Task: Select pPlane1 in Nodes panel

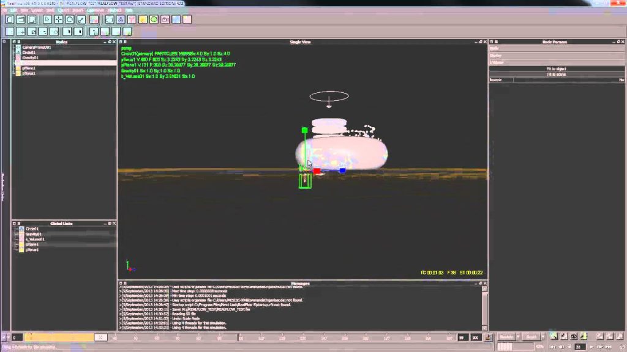Action: tap(29, 68)
